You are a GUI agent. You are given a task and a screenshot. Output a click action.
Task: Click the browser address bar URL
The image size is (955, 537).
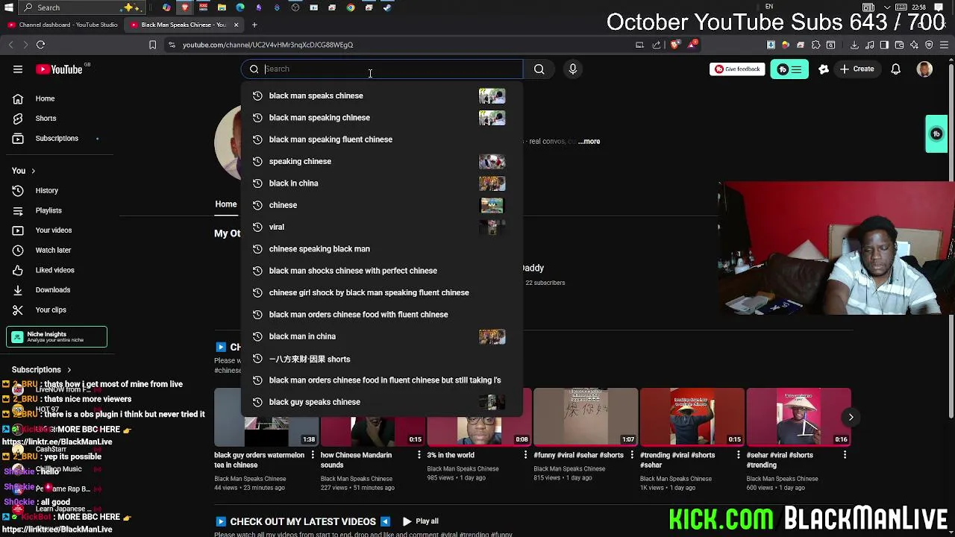tap(268, 45)
